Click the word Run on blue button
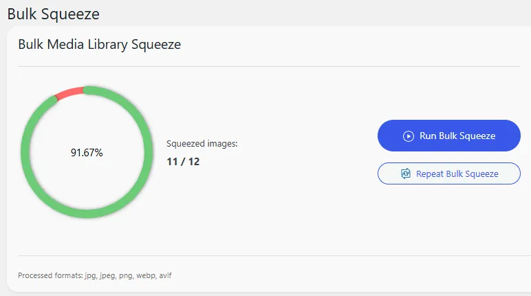This screenshot has height=296, width=531. (428, 136)
